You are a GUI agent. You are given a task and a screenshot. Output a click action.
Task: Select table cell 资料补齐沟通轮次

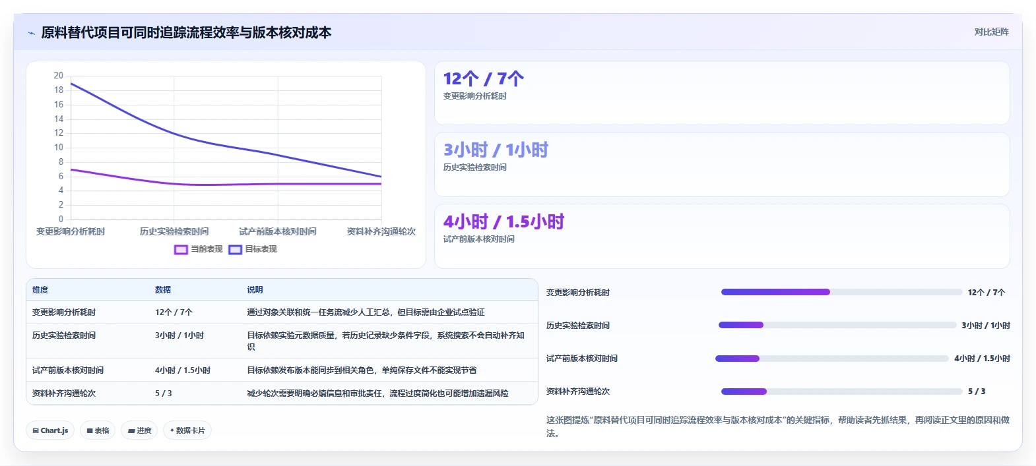click(64, 393)
